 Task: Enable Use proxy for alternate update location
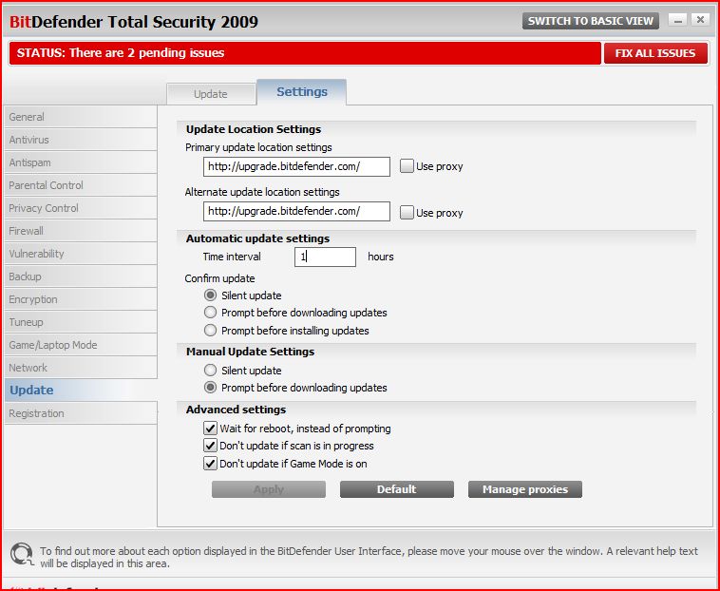pos(407,212)
